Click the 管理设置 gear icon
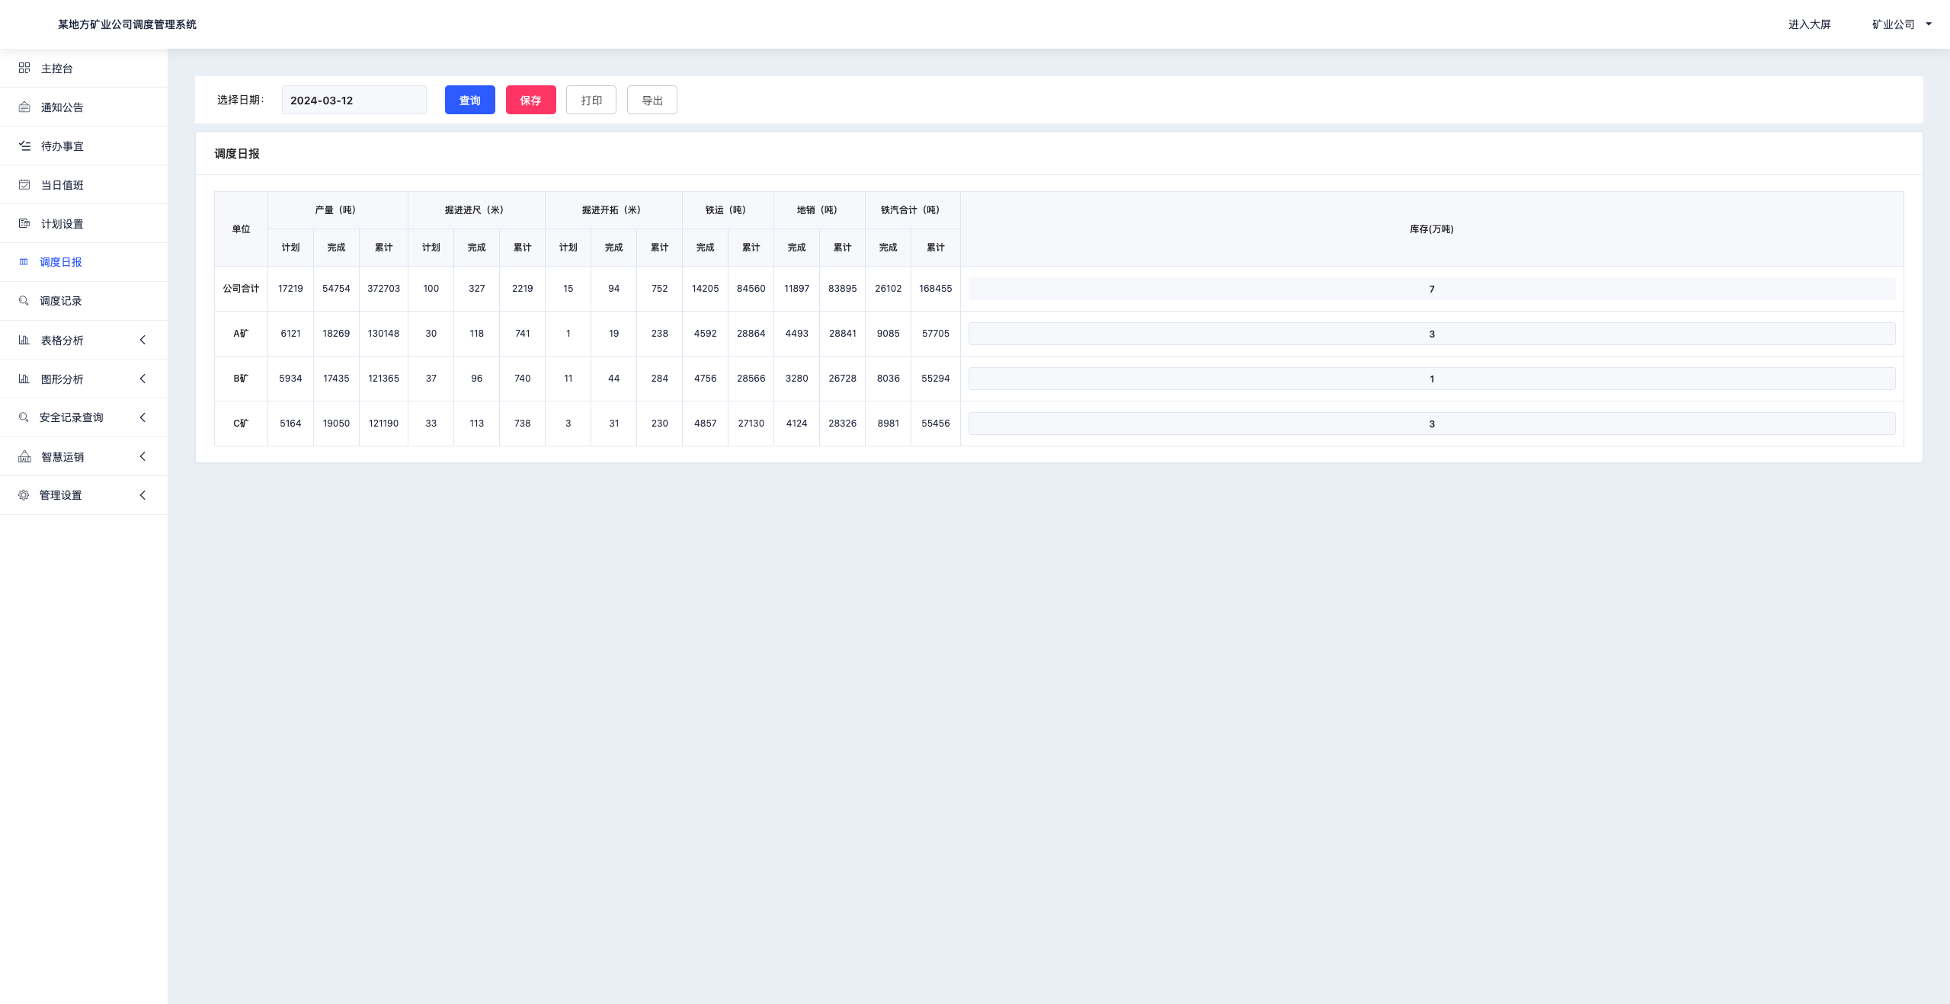The image size is (1950, 1004). point(24,495)
